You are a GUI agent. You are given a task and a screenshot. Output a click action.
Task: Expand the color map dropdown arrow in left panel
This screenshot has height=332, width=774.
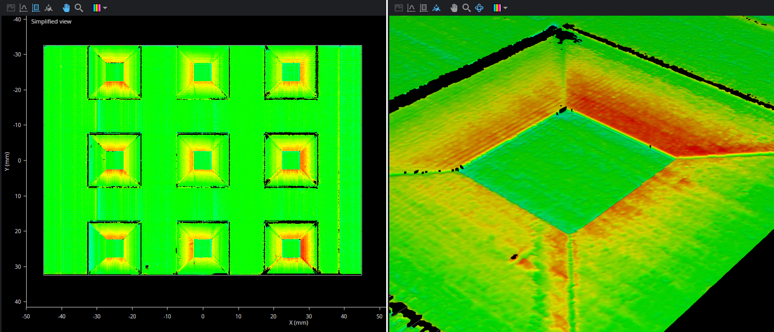point(106,8)
